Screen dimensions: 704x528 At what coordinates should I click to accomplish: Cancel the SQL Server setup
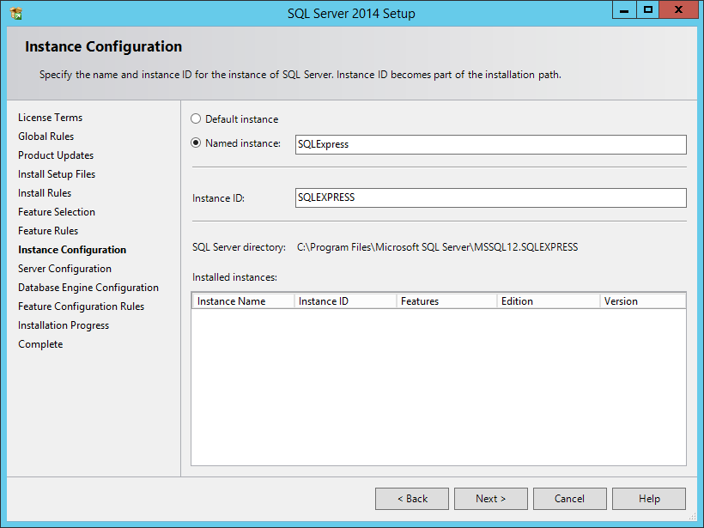[569, 499]
